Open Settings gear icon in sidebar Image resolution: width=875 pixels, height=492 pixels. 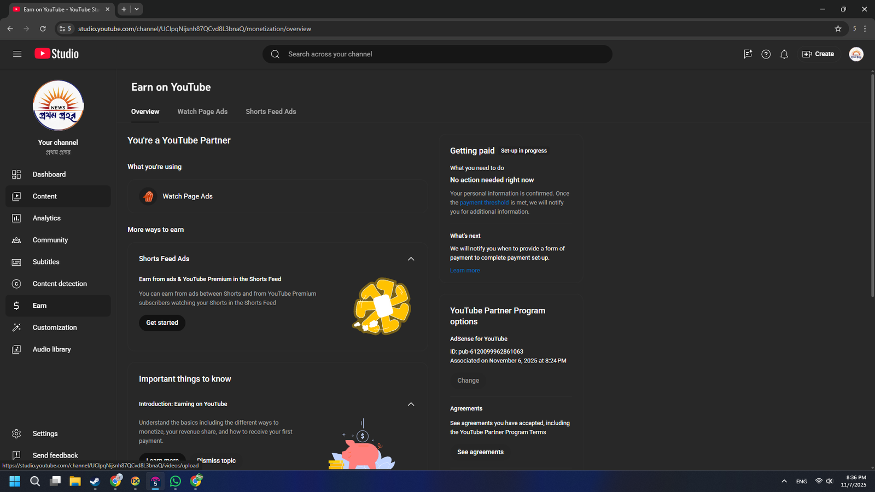tap(16, 434)
